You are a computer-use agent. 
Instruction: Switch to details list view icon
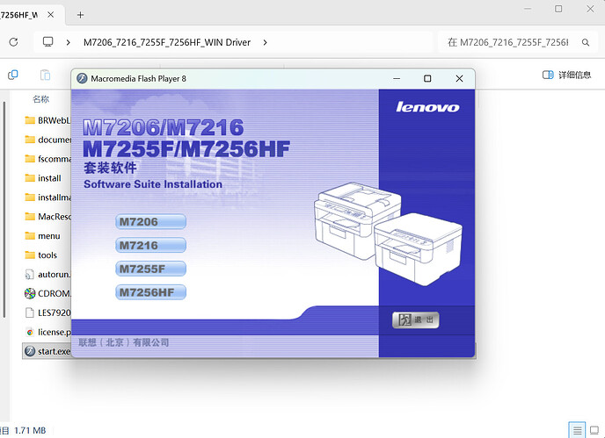click(x=577, y=430)
